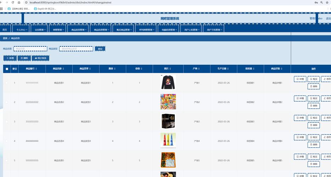Sort by 商品编号 column arrows
Viewport: 331px width, 177px height.
click(x=36, y=69)
